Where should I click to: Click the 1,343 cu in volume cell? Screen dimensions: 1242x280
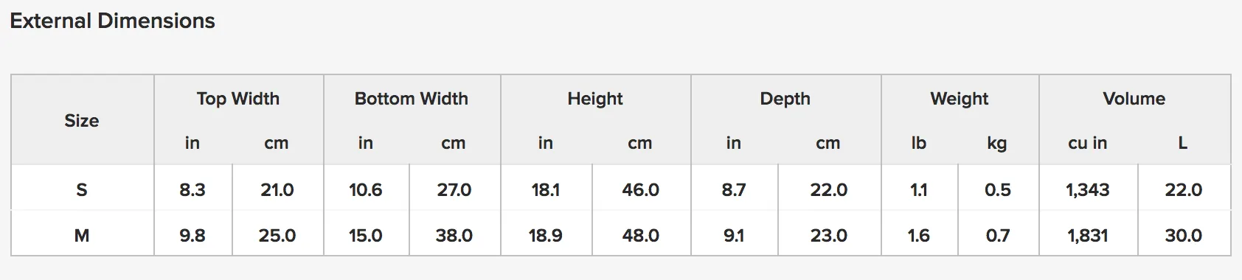(1088, 190)
